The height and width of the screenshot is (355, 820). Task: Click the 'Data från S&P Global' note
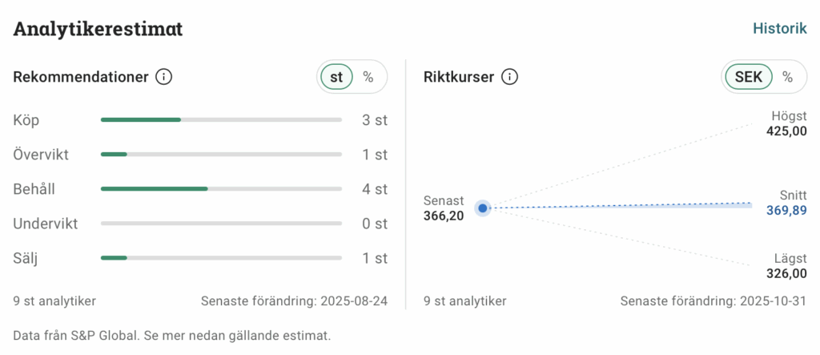tap(171, 335)
